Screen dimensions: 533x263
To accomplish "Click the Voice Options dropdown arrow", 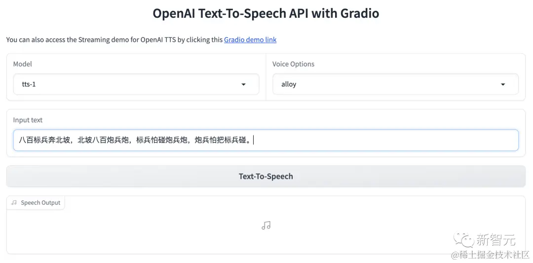I will [x=503, y=85].
